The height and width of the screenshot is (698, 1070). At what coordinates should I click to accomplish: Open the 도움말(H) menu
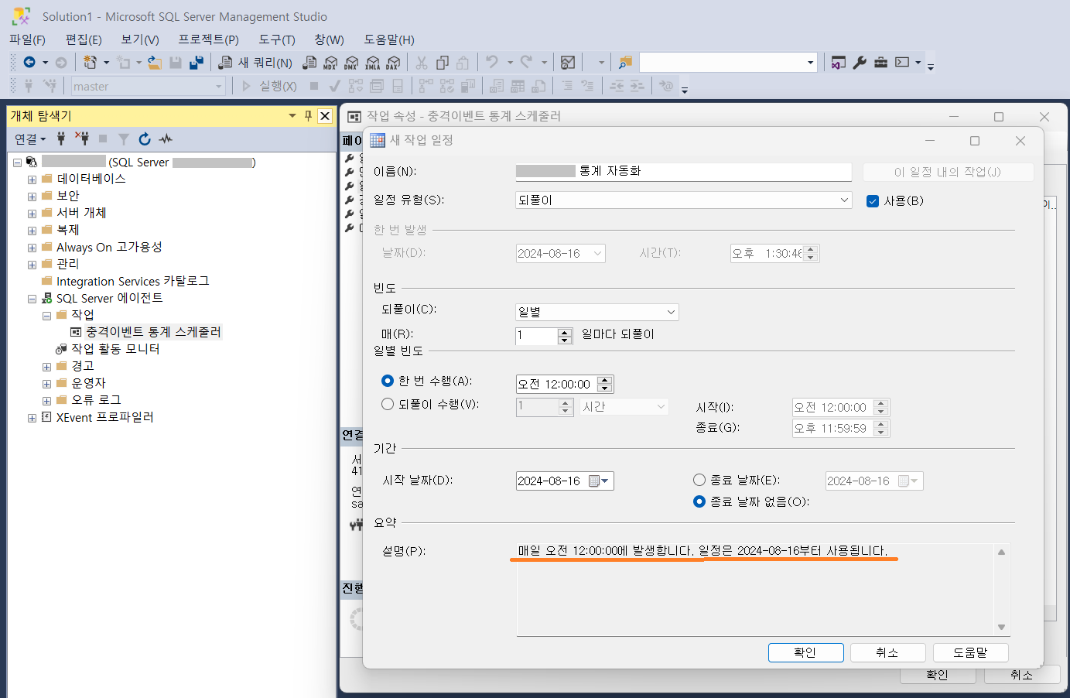[389, 39]
